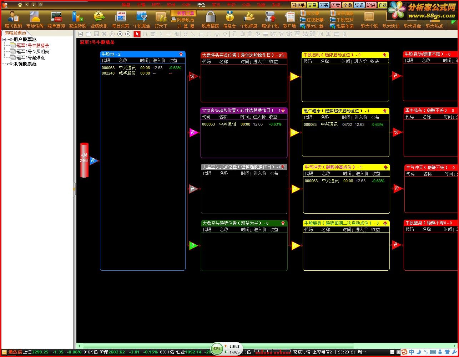459x357 pixels.
Task: Pause strategy with pause icon
Action: point(120,34)
